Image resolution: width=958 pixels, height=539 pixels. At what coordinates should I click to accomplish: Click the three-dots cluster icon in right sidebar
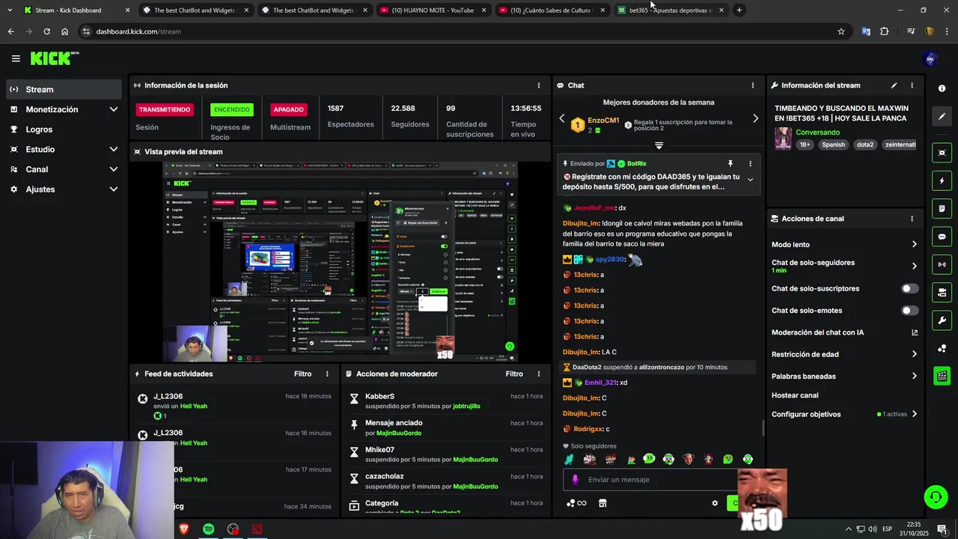pos(942,348)
